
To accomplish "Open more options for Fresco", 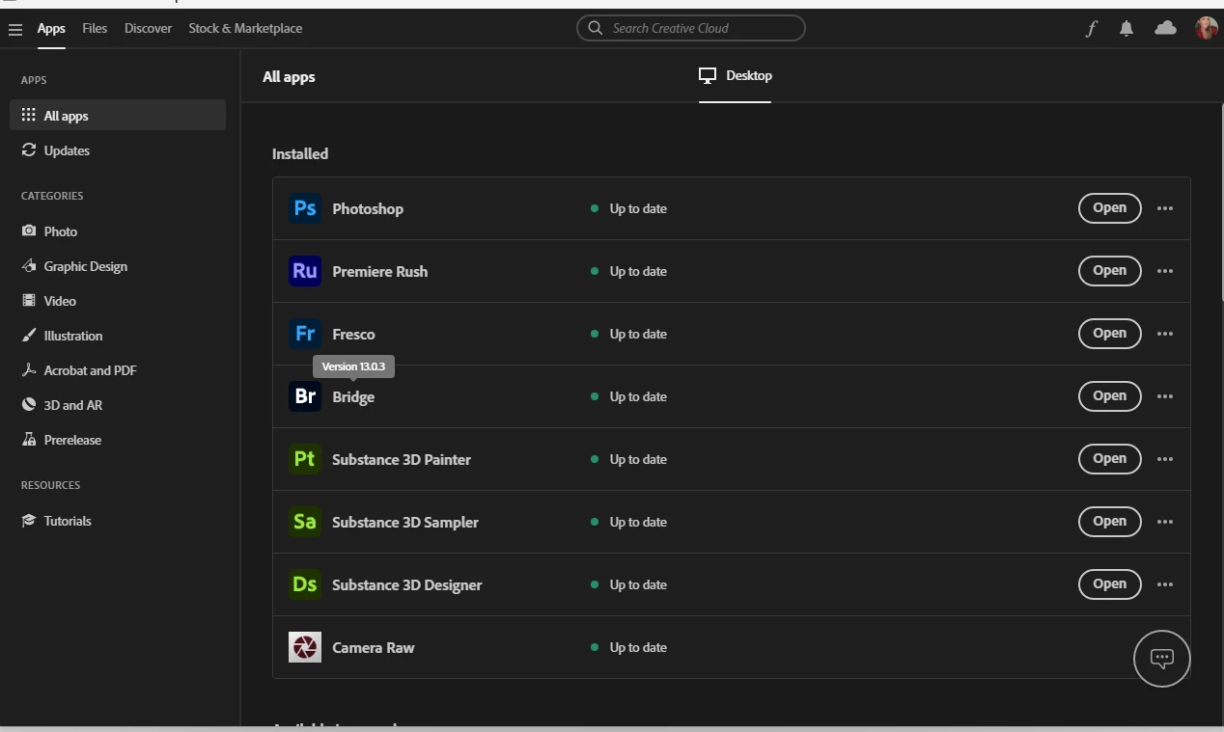I will coord(1165,334).
